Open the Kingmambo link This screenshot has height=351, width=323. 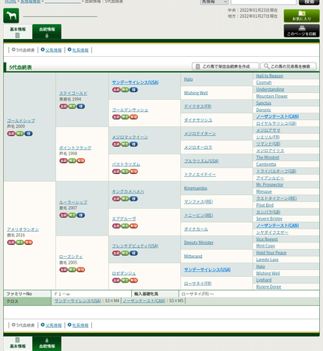(x=196, y=188)
